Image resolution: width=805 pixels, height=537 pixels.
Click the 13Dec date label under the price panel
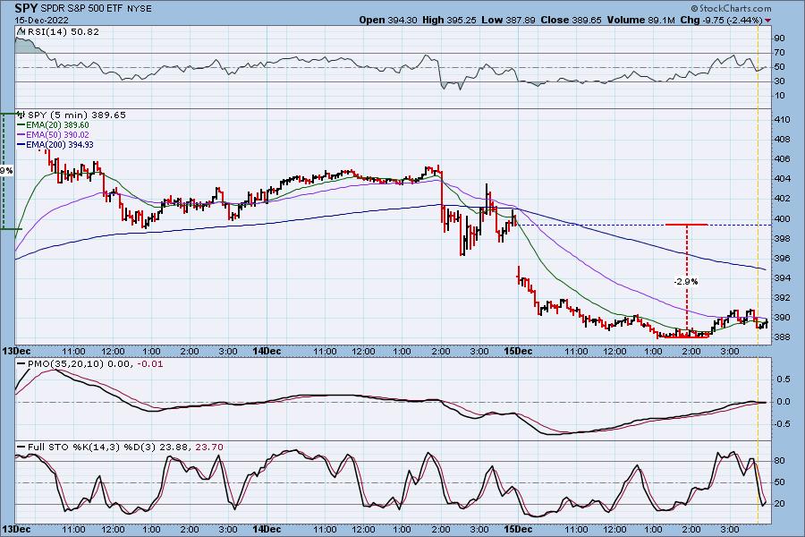click(16, 351)
